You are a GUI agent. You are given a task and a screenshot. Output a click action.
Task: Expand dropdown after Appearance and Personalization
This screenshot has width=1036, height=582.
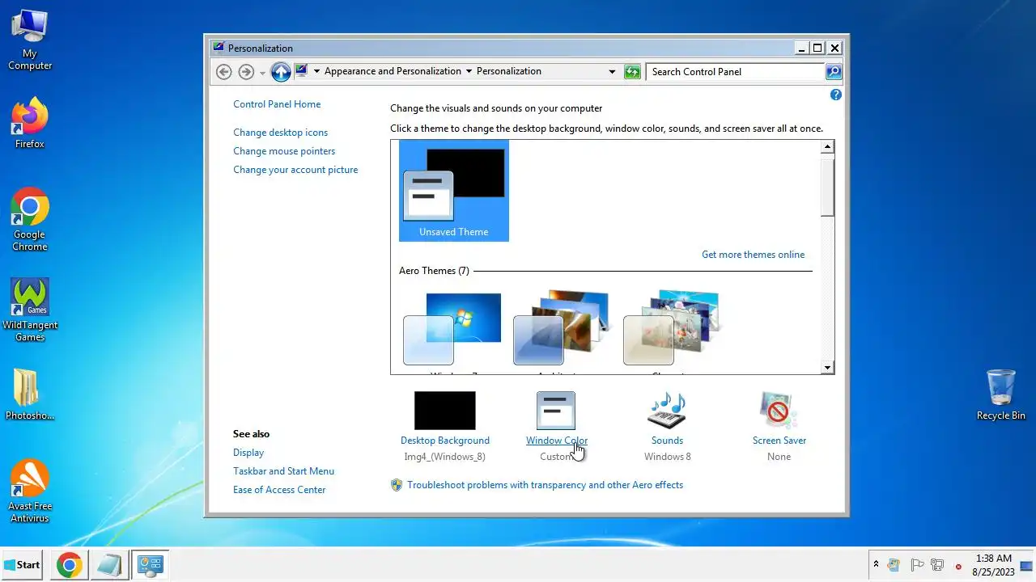tap(469, 71)
